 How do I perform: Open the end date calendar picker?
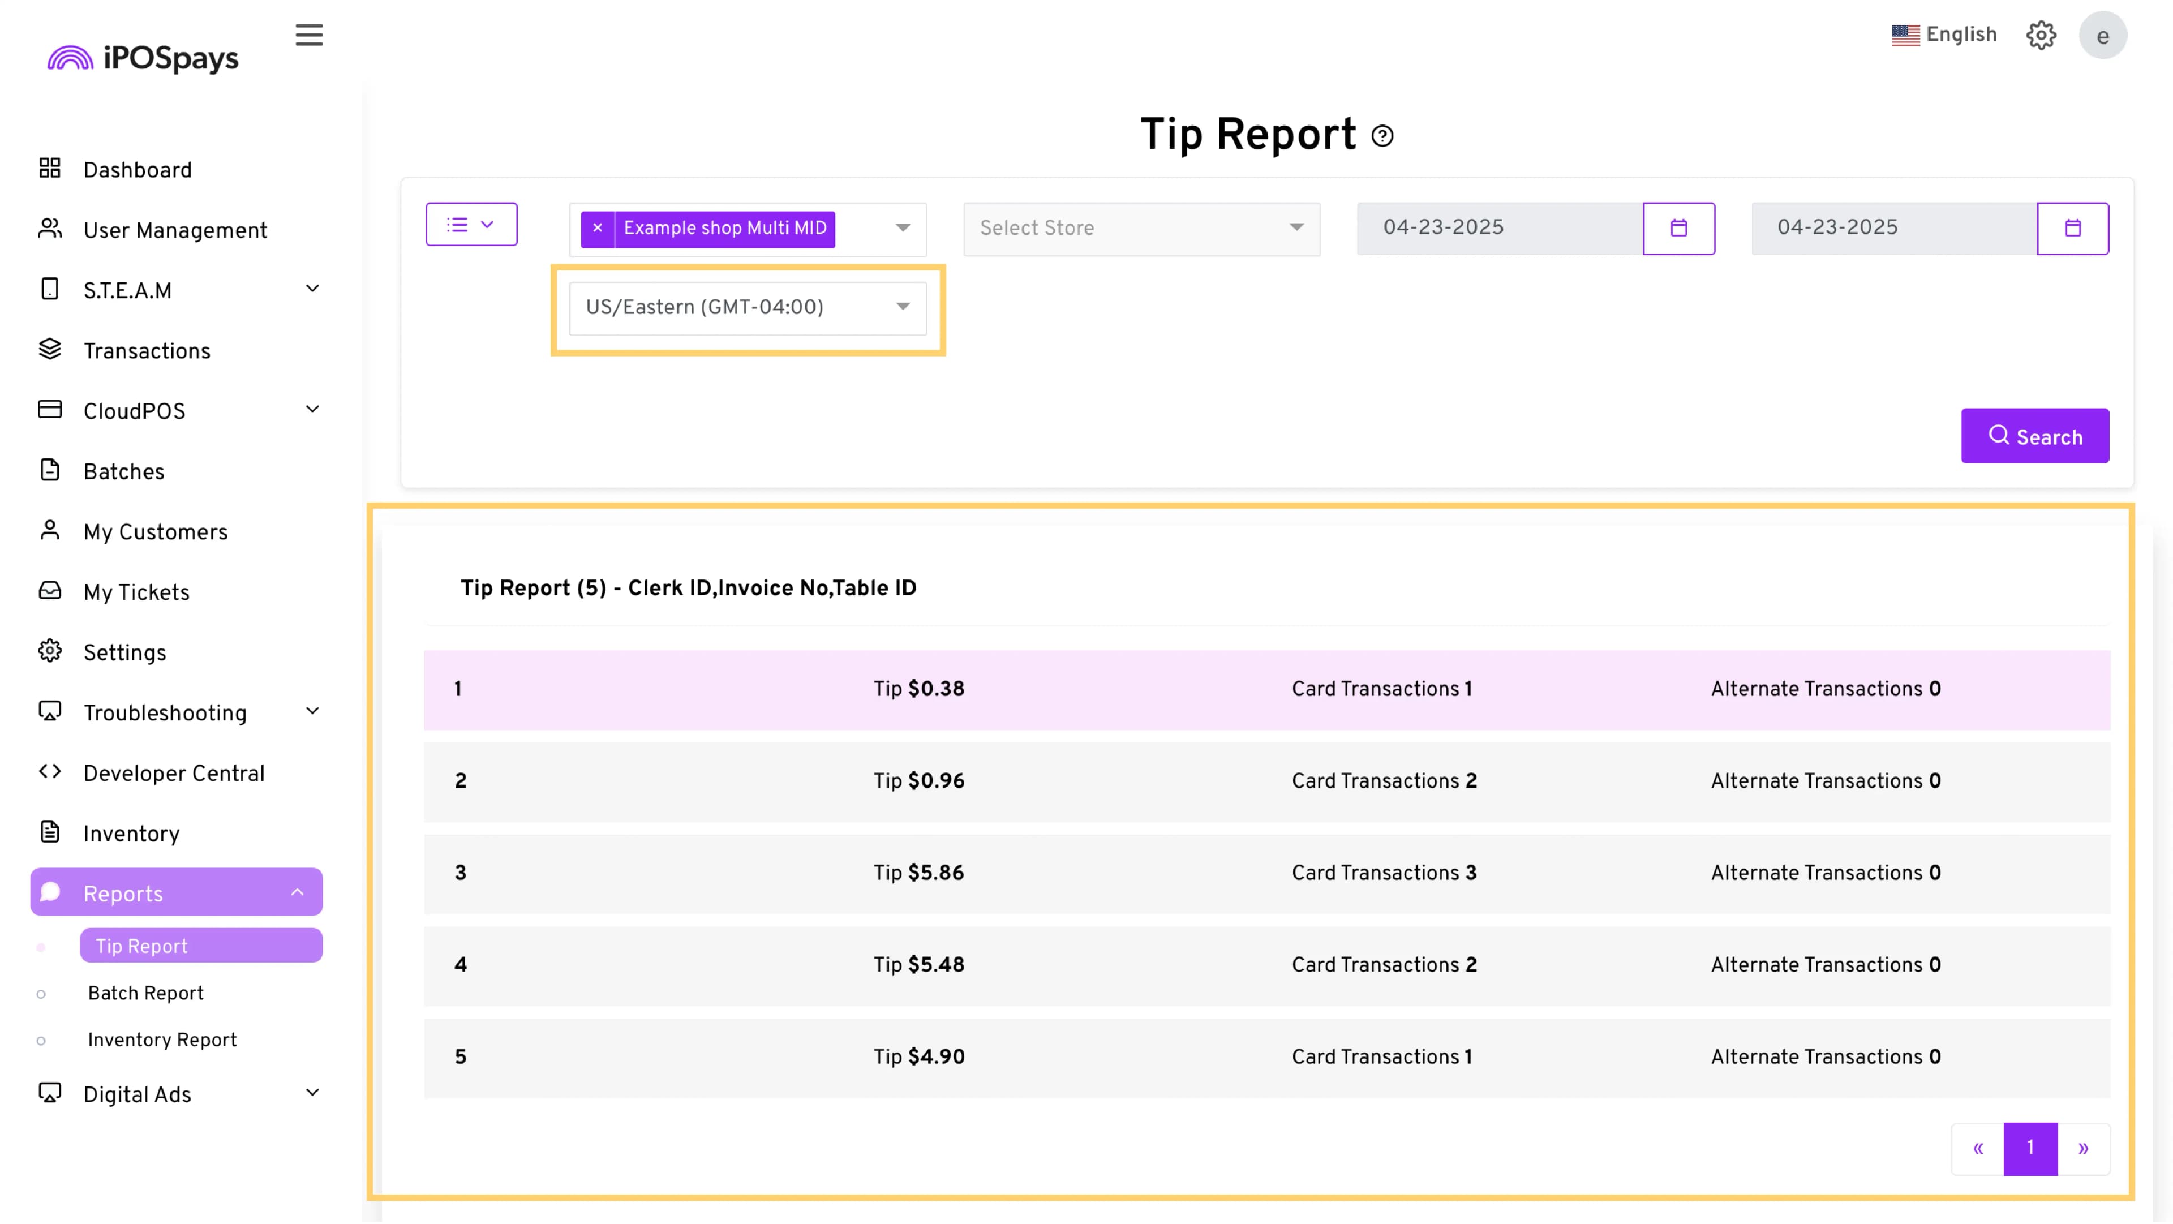coord(2073,227)
